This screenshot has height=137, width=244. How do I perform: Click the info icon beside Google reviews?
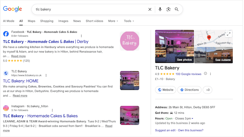(x=205, y=73)
